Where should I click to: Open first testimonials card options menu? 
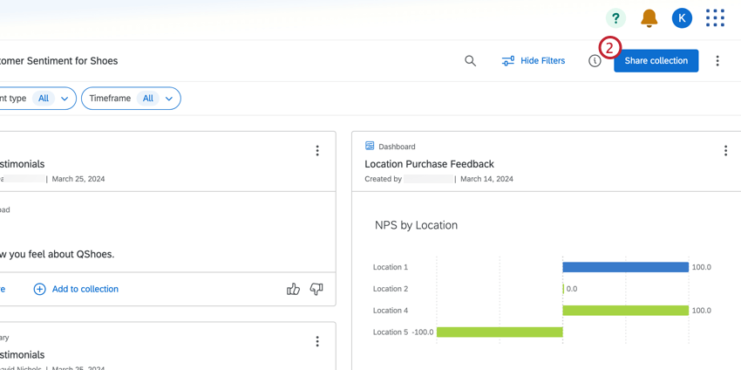(x=317, y=151)
